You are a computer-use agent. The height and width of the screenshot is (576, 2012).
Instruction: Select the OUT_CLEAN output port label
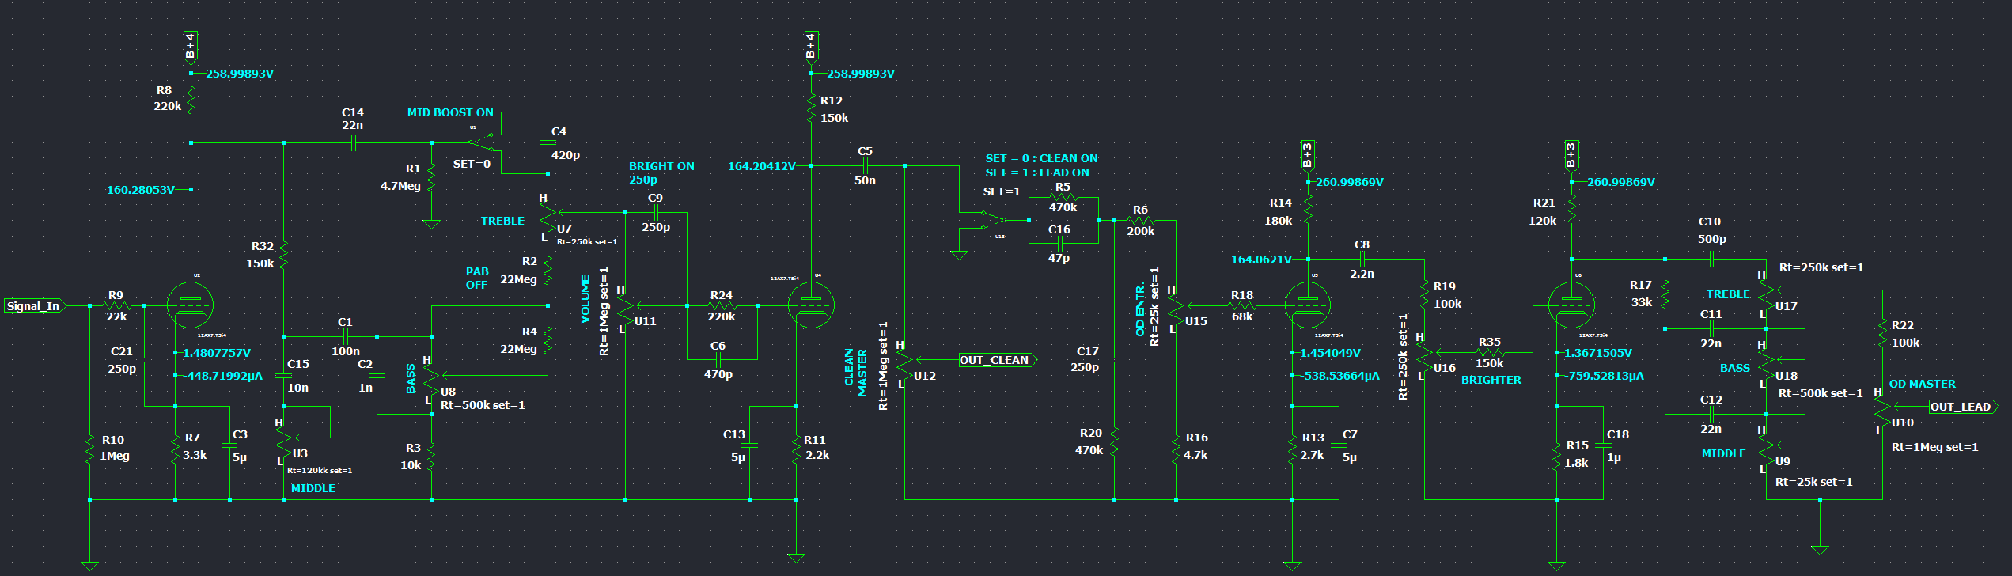point(996,361)
